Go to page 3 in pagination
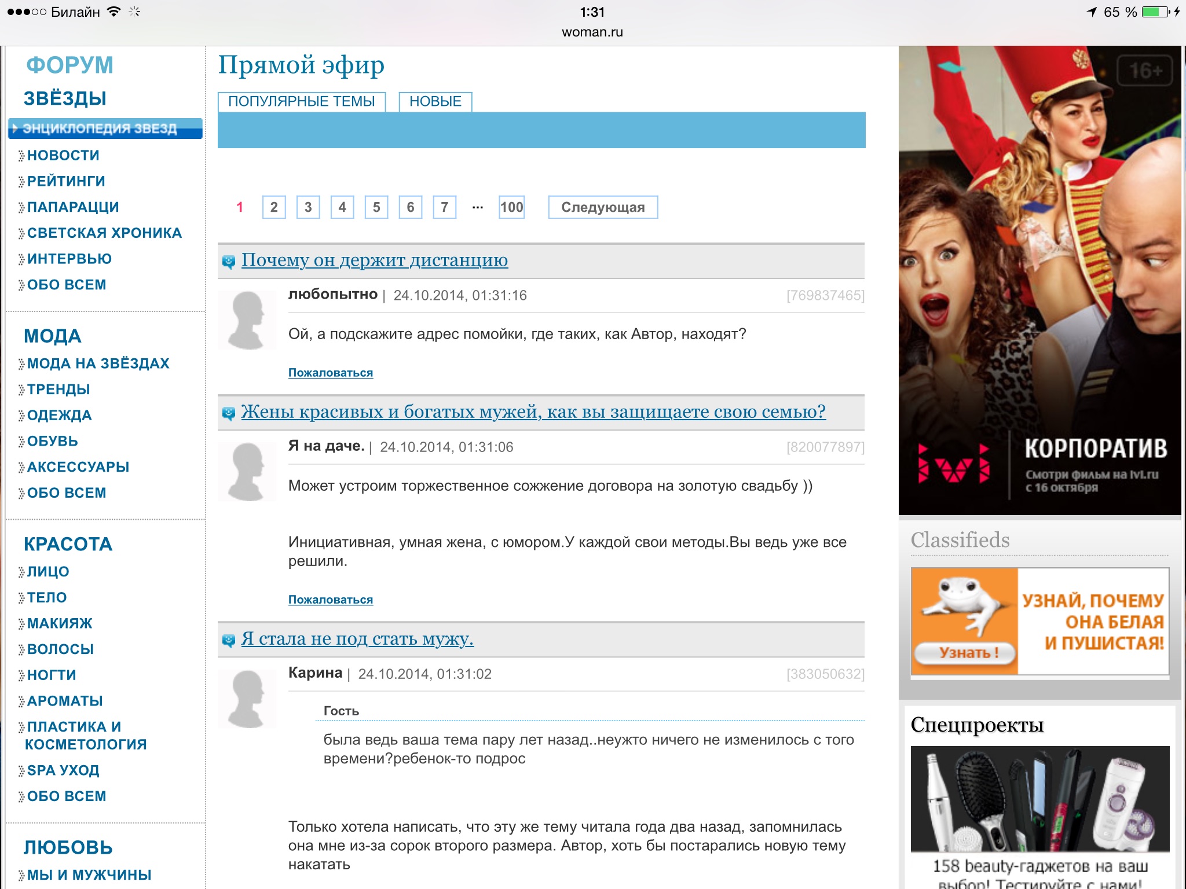This screenshot has height=889, width=1186. pos(308,207)
